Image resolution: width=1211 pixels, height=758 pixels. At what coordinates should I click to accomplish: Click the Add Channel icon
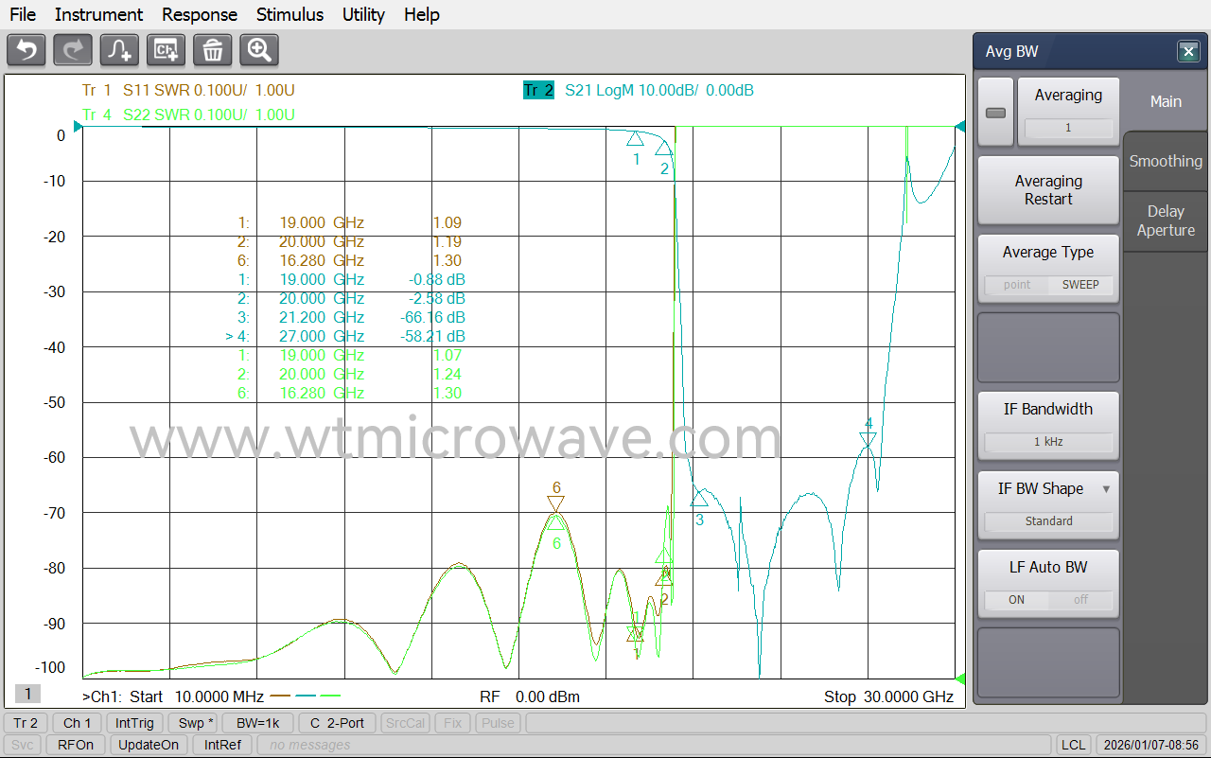click(x=167, y=50)
